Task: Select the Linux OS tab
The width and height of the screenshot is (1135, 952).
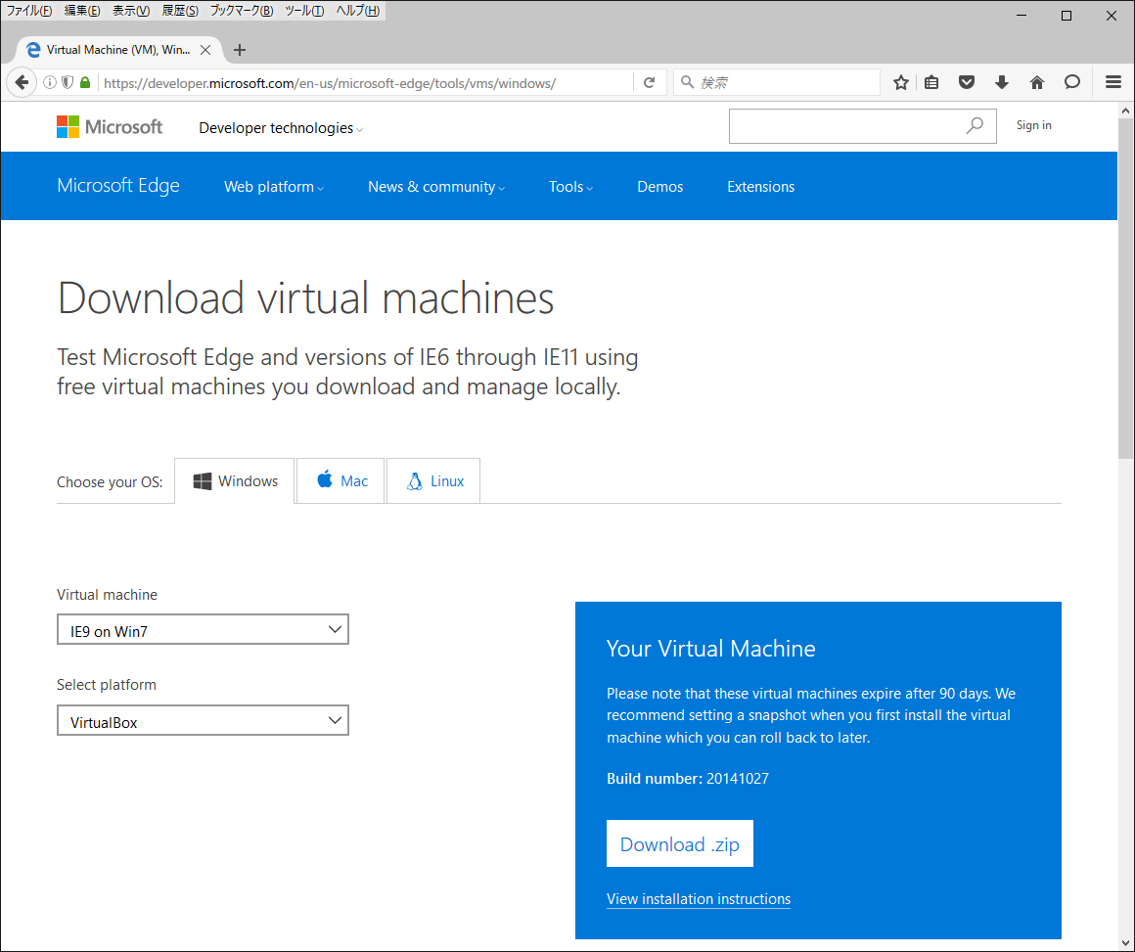Action: tap(432, 480)
